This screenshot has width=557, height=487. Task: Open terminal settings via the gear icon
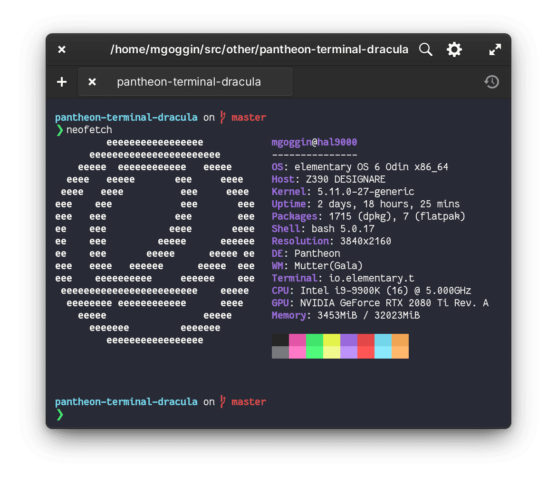coord(454,49)
